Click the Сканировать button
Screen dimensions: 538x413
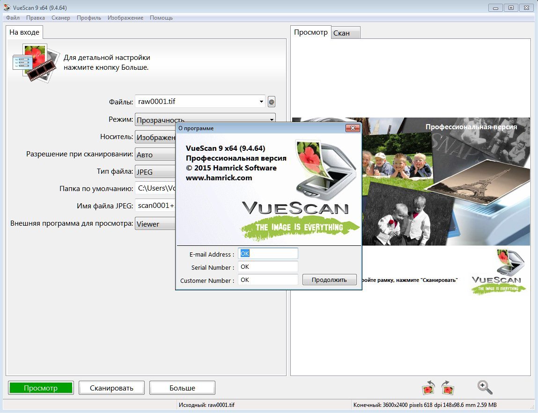[111, 388]
